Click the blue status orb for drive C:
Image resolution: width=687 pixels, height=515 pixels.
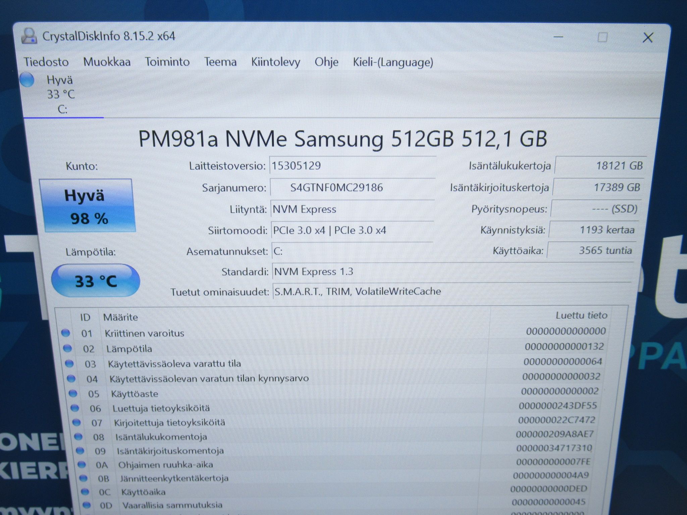coord(27,80)
